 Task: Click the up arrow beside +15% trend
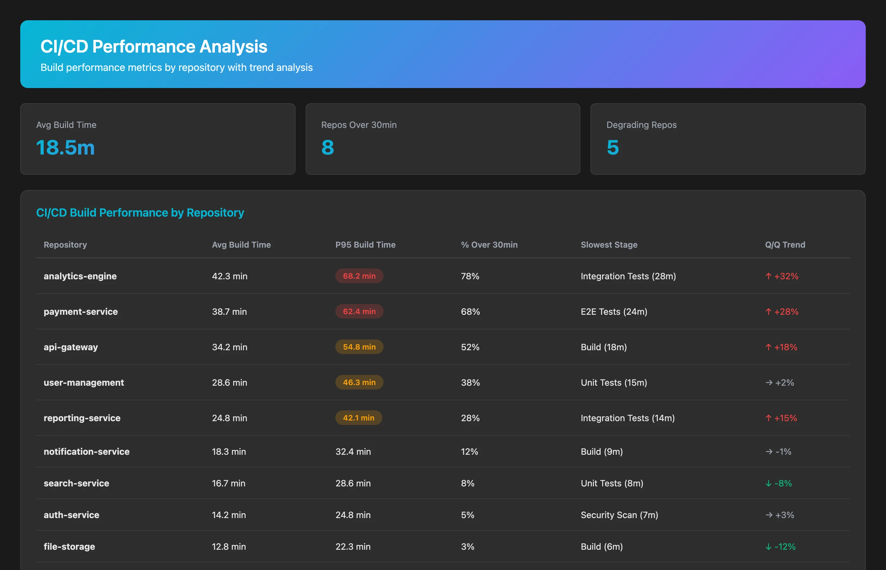[768, 418]
